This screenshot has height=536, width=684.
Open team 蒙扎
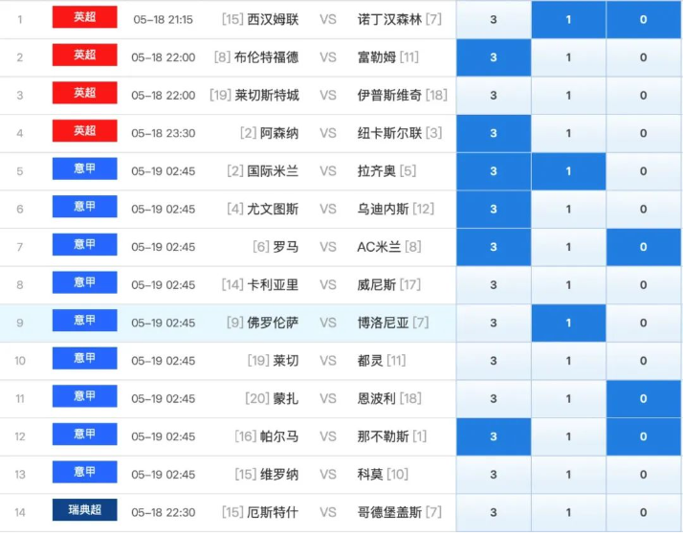286,399
